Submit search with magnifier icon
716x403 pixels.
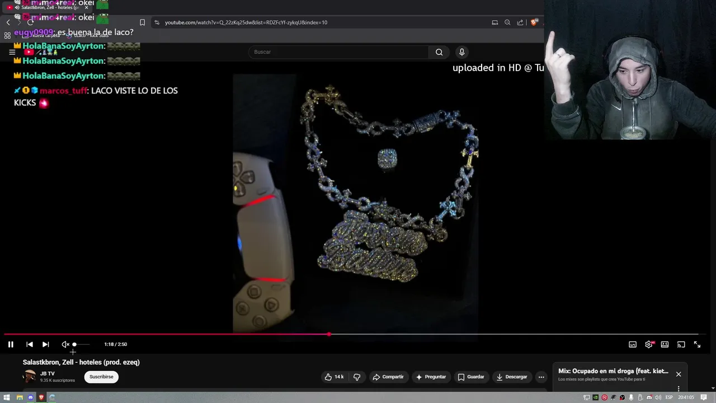[439, 52]
